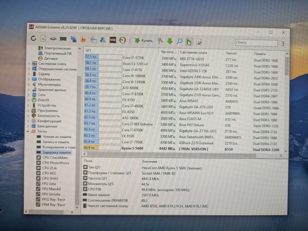The height and width of the screenshot is (231, 308).
Task: Open the product key keys icon
Action: (x=160, y=41)
